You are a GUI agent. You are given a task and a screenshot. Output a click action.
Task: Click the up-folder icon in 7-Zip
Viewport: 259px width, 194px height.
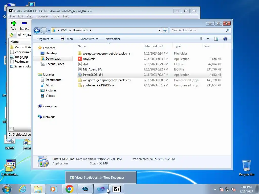tap(12, 35)
